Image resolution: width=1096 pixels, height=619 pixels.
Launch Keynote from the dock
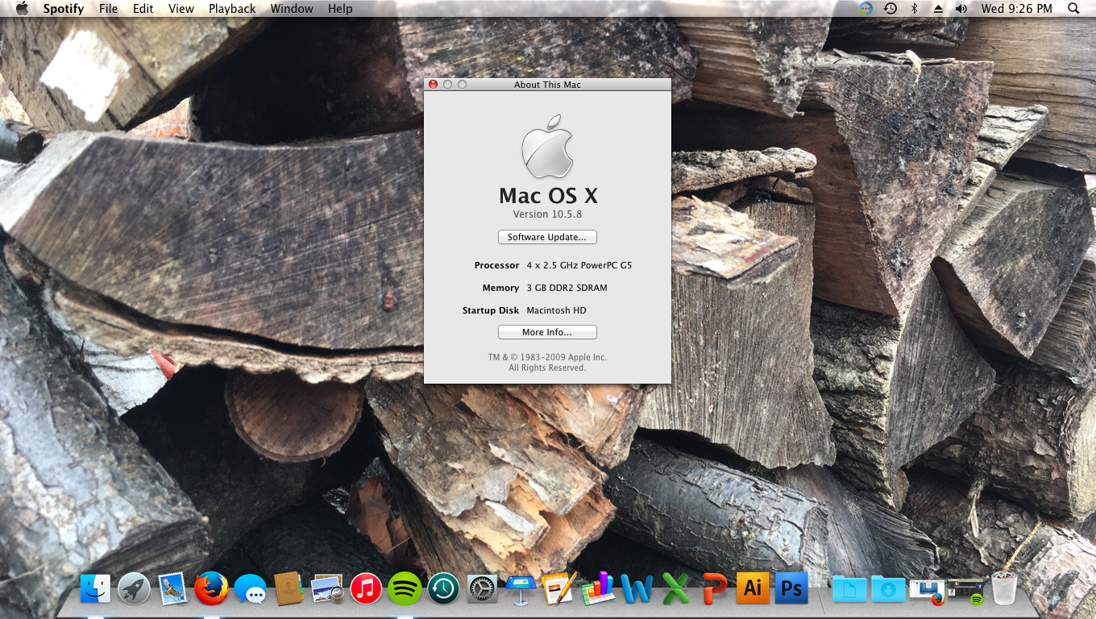point(521,588)
